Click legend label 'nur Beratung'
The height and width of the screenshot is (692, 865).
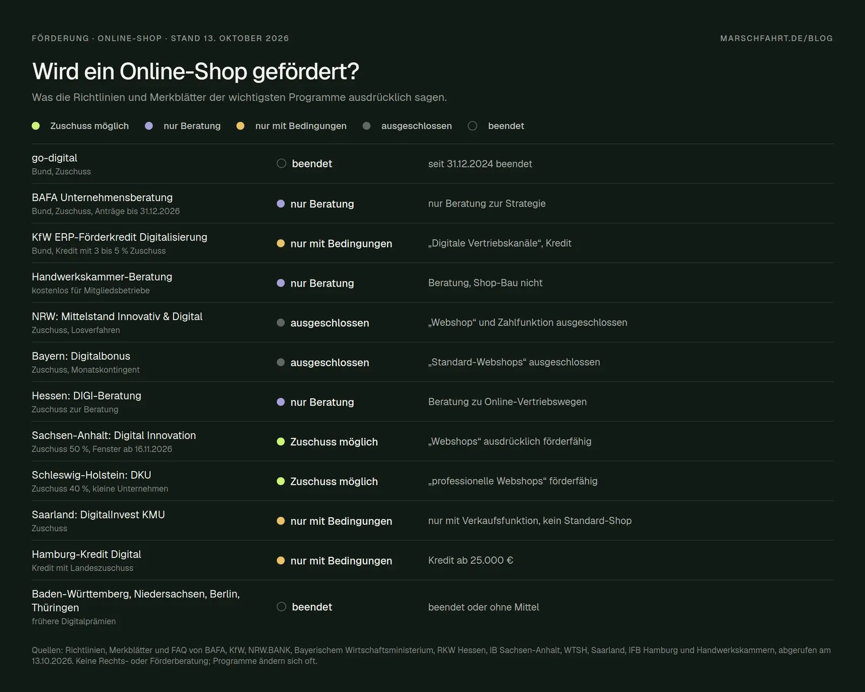pos(192,126)
